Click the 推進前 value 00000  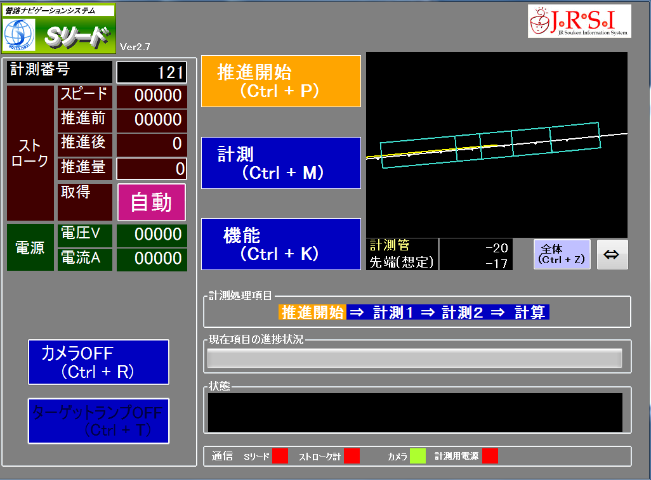tap(152, 120)
